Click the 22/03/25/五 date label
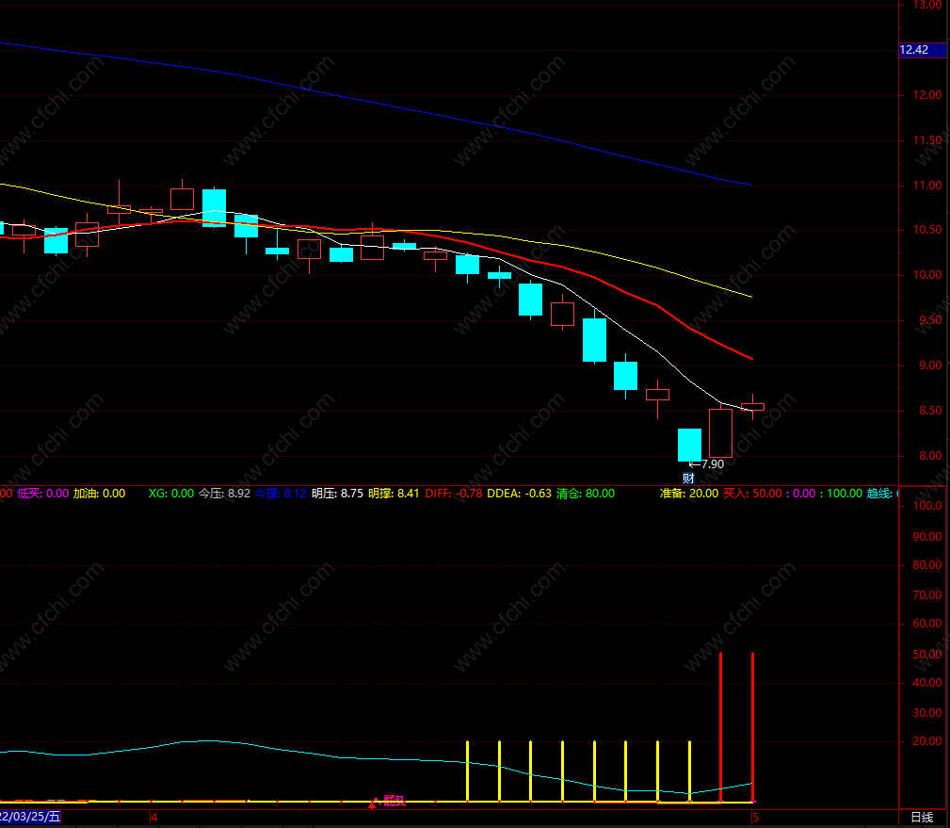 30,817
